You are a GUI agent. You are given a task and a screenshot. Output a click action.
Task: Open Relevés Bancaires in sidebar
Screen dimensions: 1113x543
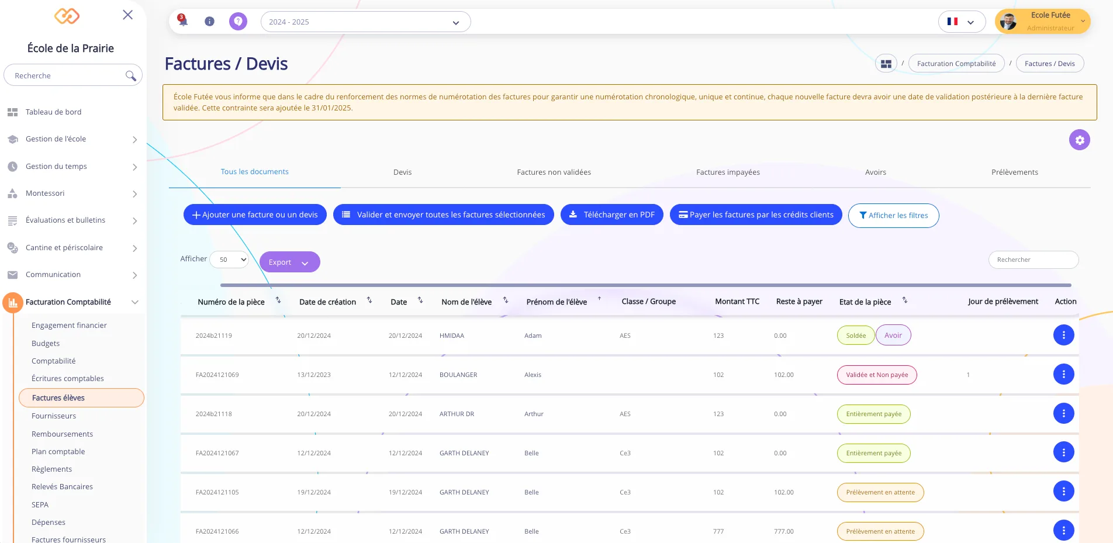point(62,487)
